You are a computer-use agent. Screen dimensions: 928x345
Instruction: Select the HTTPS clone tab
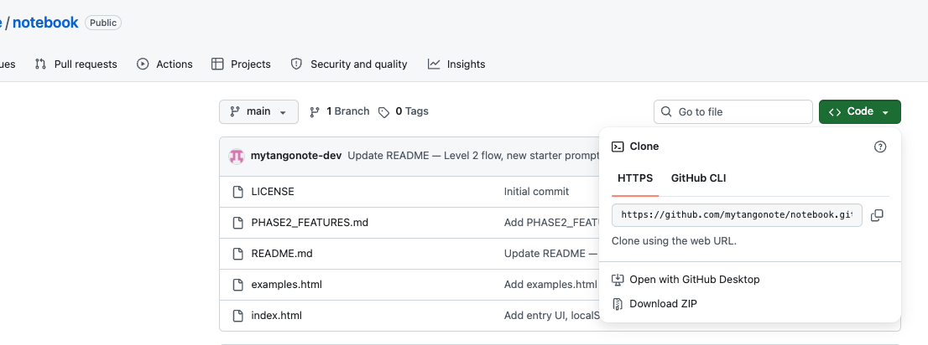pos(635,178)
